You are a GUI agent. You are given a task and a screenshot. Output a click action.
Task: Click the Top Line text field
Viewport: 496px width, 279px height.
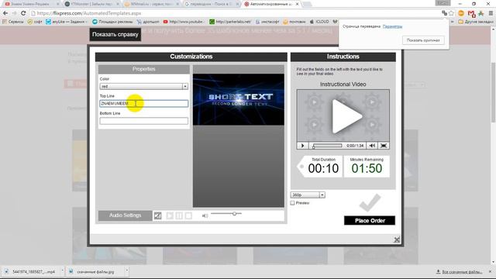click(143, 103)
